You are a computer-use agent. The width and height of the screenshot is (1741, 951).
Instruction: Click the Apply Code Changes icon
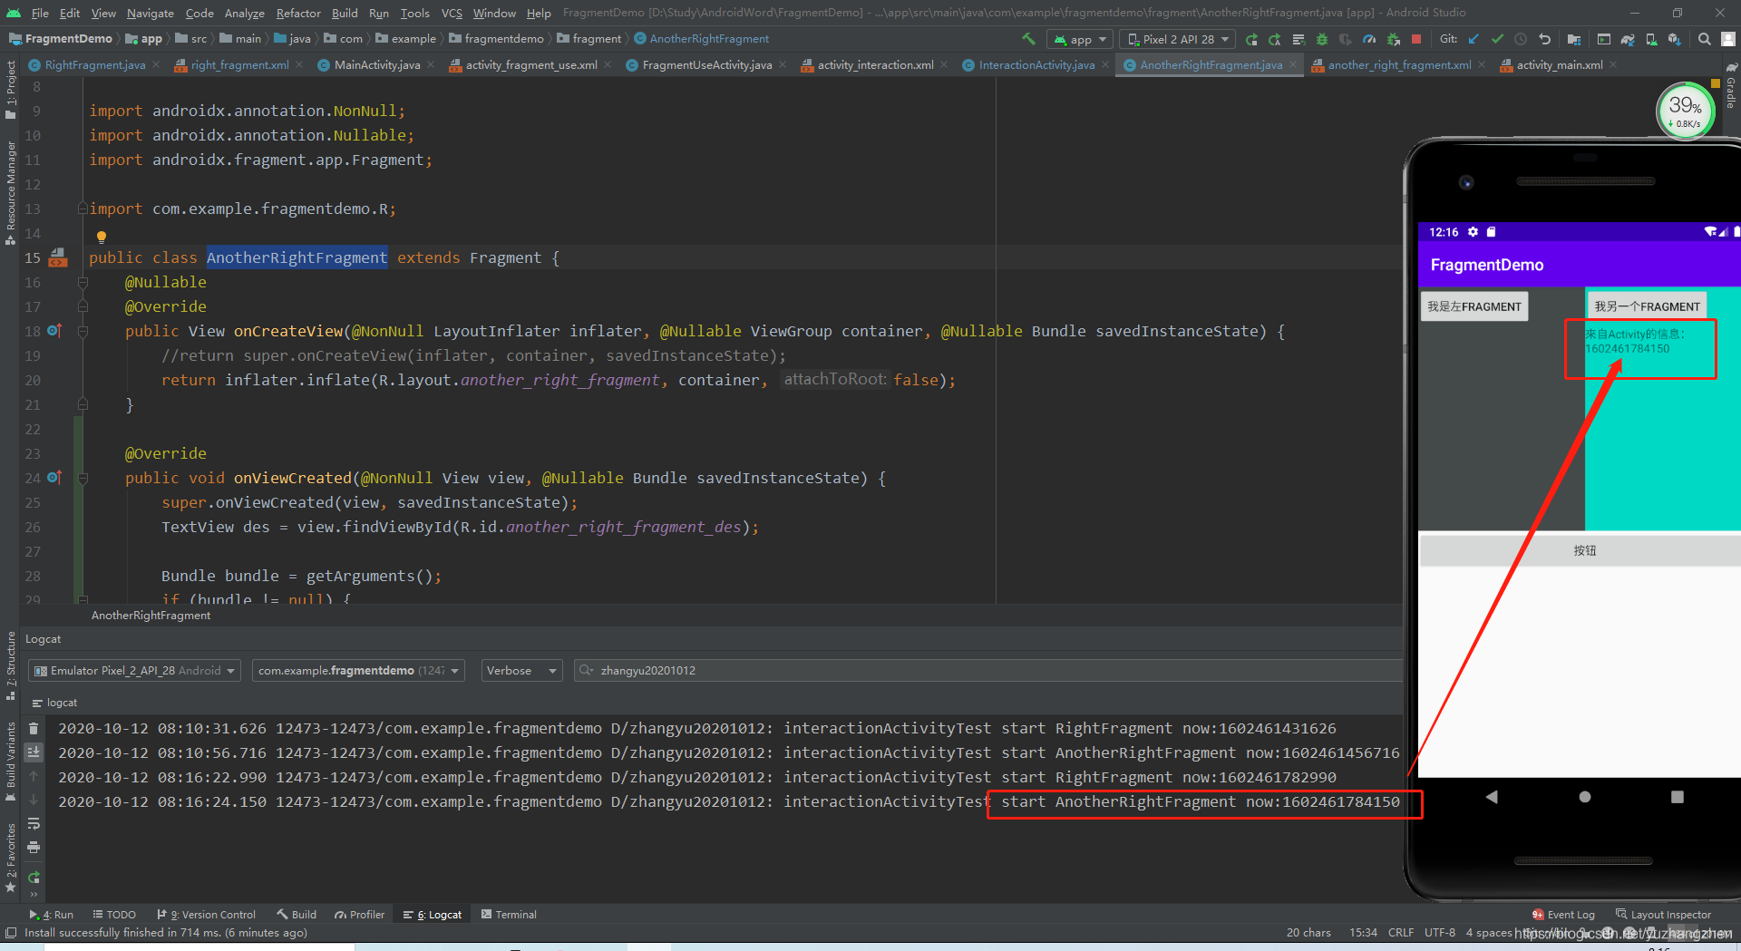[1298, 39]
